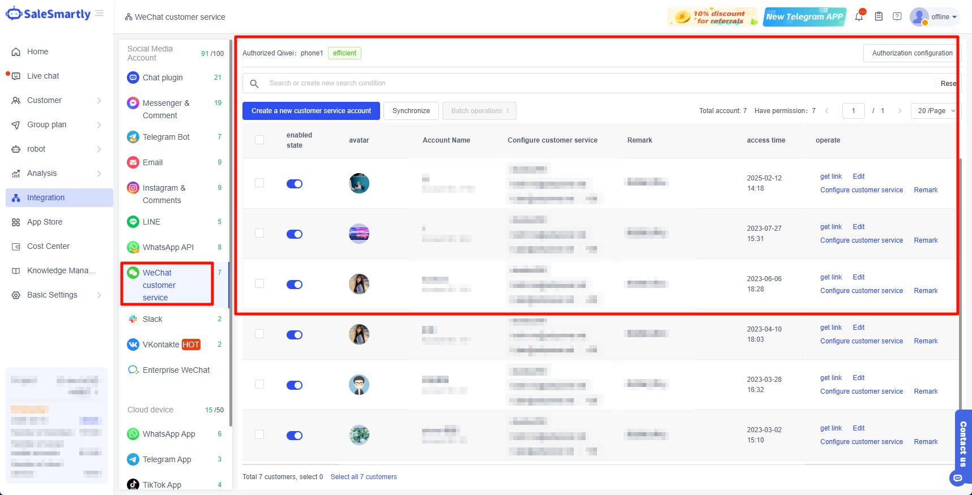Click the VKontakte channel icon
The height and width of the screenshot is (495, 972).
point(133,345)
